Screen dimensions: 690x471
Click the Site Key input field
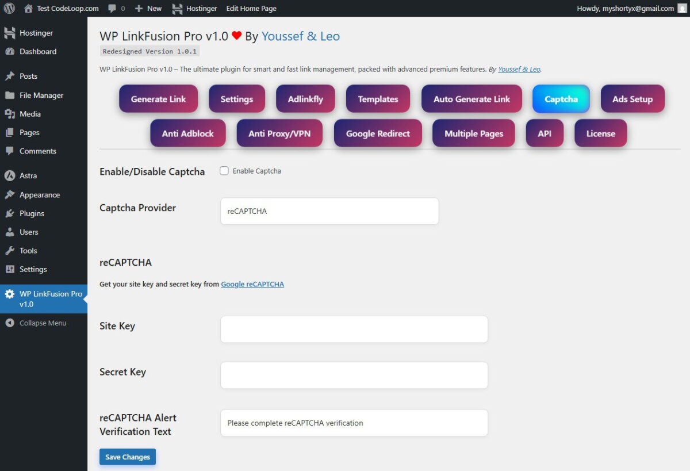pos(354,330)
